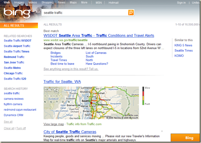Expand the More menu in top bar

(x=84, y=2)
